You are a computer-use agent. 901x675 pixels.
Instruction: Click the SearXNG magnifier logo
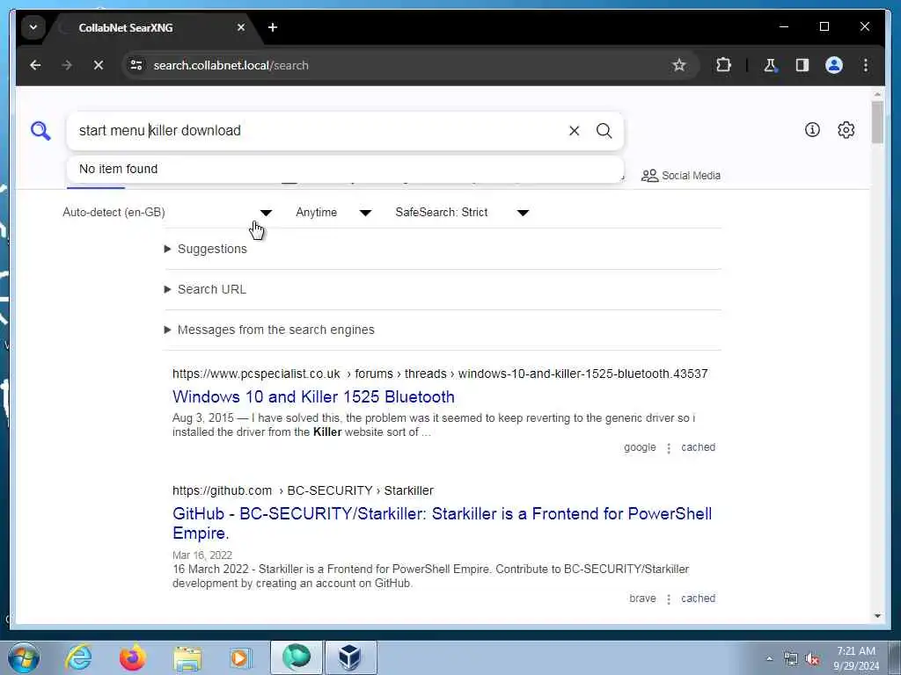(40, 131)
